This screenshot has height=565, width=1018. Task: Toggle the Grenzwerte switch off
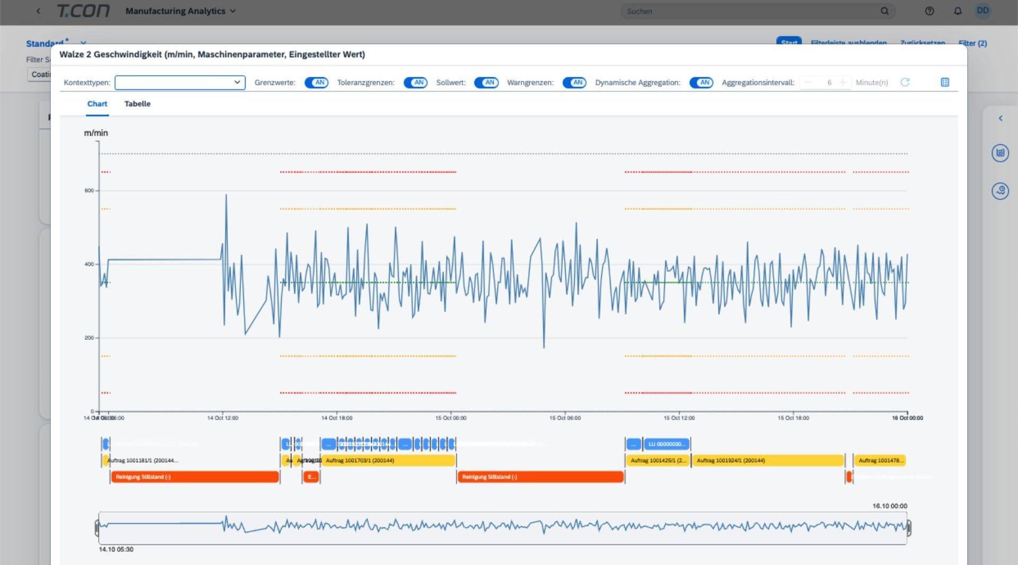tap(316, 83)
